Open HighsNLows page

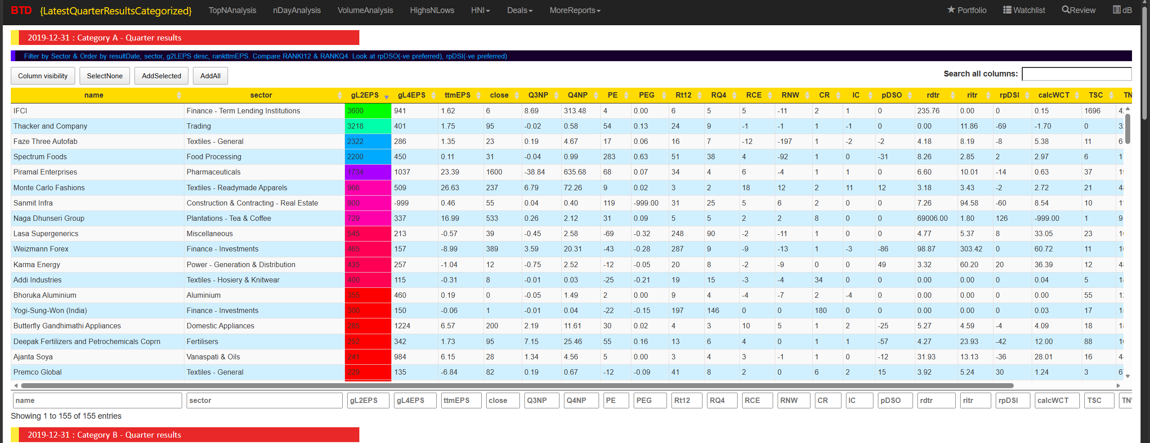tap(432, 10)
